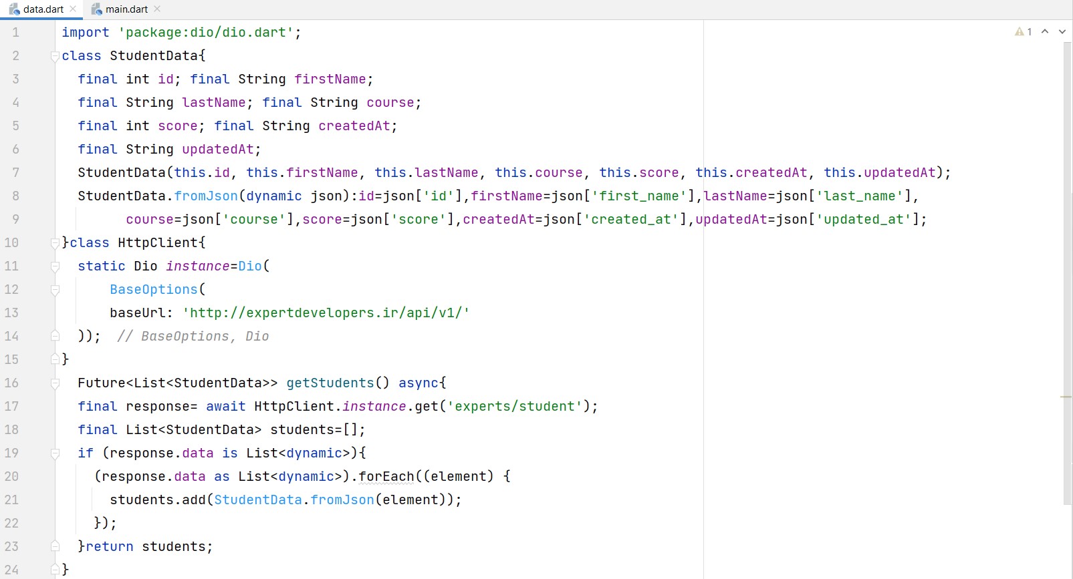Click response.data in the if condition on line 19
Viewport: 1073px width, 579px height.
[162, 453]
